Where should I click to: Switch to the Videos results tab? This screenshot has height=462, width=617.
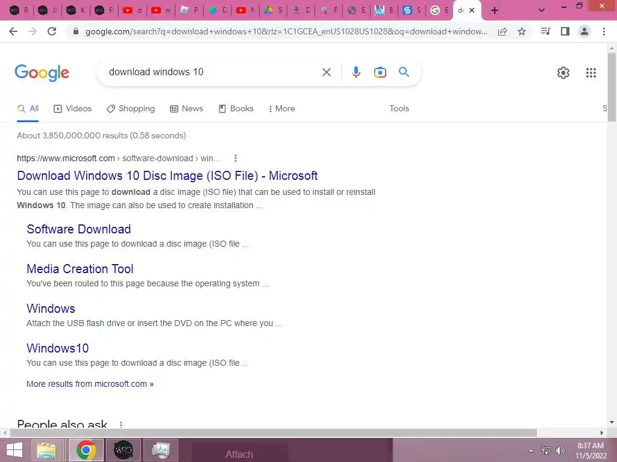coord(73,109)
